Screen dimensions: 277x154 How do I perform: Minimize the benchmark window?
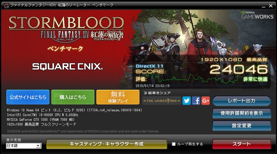pos(264,6)
